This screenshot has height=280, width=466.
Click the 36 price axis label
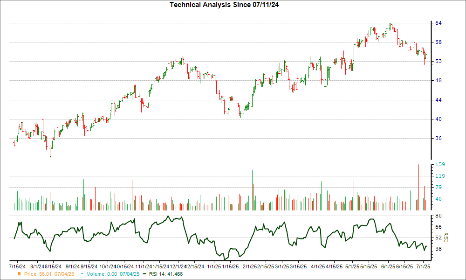(x=439, y=138)
